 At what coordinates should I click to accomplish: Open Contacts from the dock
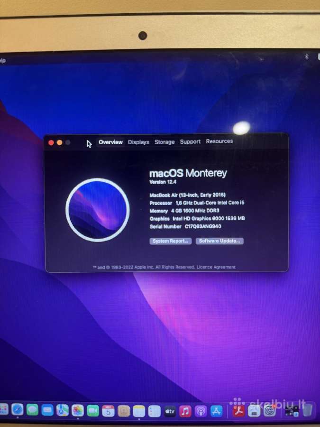coord(124,411)
